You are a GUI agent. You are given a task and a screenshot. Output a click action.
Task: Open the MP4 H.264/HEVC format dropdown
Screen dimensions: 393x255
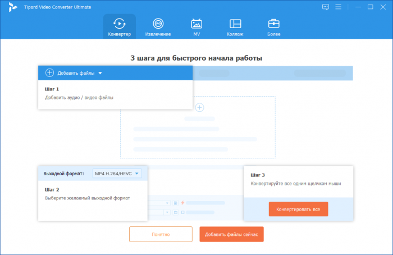pyautogui.click(x=117, y=174)
